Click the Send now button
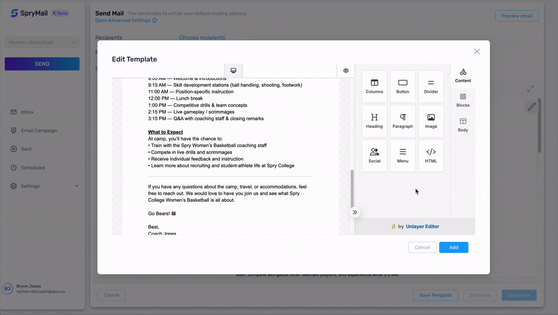Screen dimensions: 558x315 click(519, 295)
